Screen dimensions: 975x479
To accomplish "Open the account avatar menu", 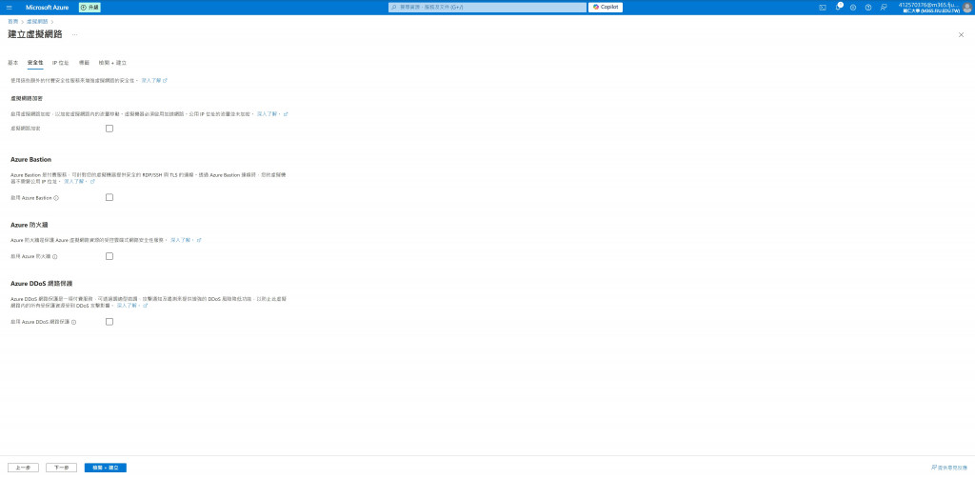I will [967, 8].
